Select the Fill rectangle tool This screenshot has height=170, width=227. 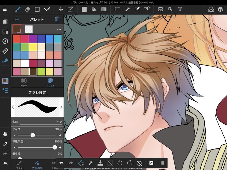[x=84, y=10]
